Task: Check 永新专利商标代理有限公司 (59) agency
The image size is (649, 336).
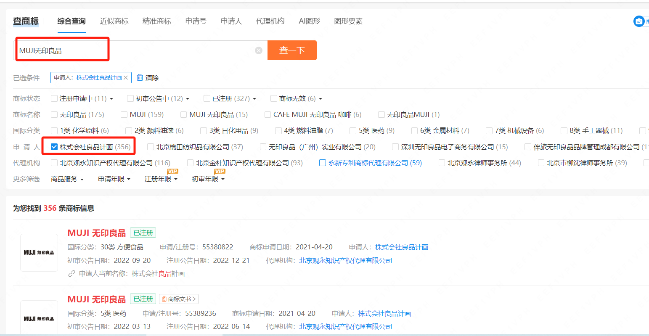Action: pyautogui.click(x=323, y=163)
